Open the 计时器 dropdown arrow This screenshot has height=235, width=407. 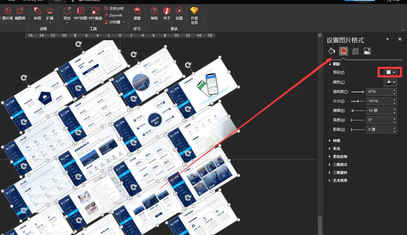(124, 22)
